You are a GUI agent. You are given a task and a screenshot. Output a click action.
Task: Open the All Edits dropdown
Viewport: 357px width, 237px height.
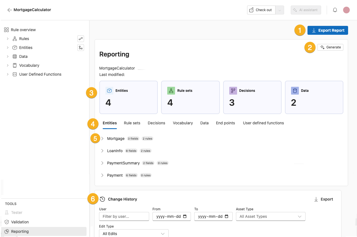point(134,233)
